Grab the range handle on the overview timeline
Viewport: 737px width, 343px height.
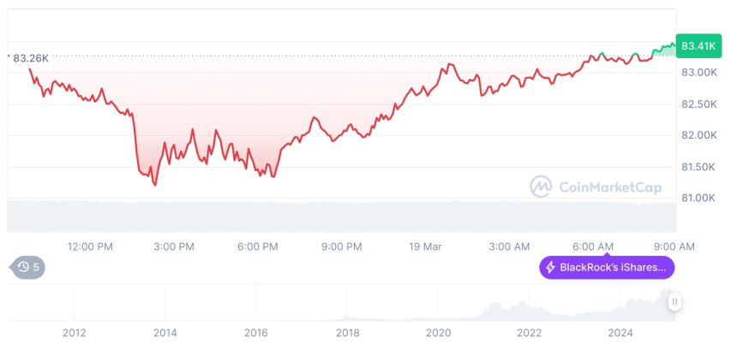click(x=675, y=301)
